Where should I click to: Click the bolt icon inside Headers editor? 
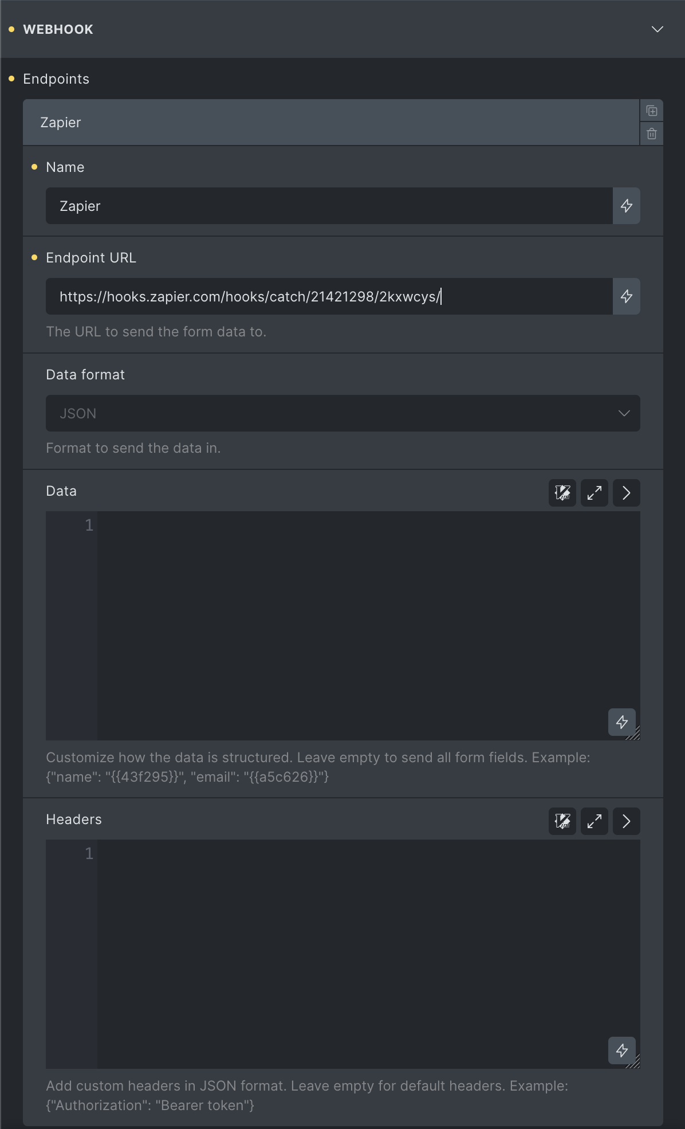point(621,1050)
